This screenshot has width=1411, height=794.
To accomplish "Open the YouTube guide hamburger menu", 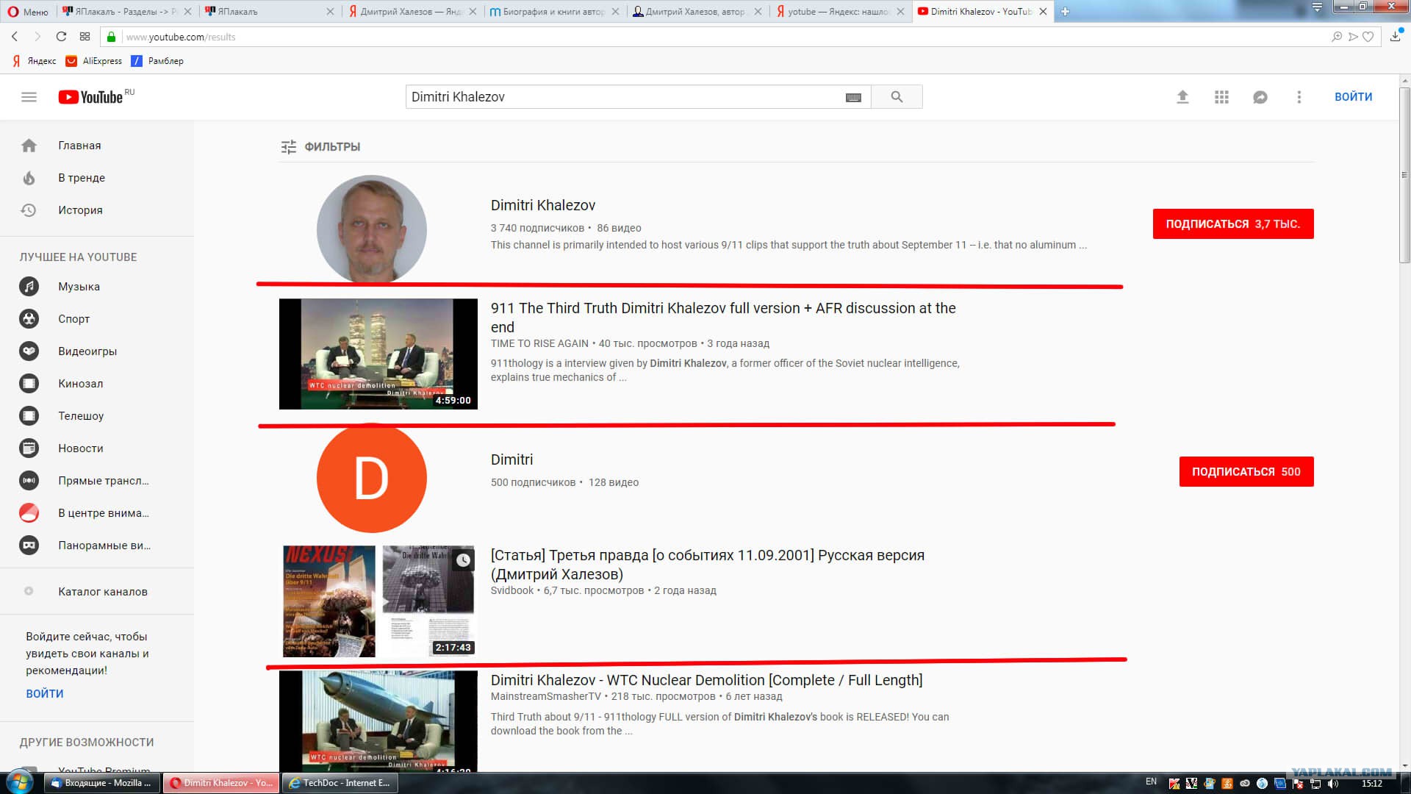I will pyautogui.click(x=29, y=97).
